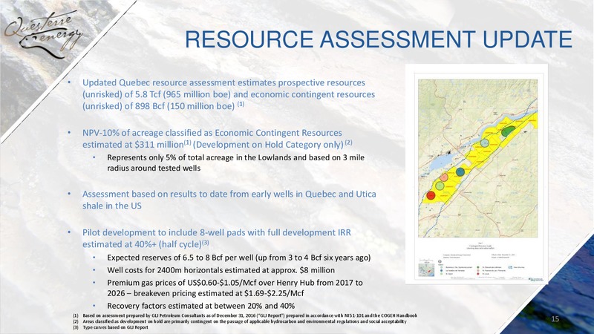Click '2026 – breakeven pricing estimated' line
Image resolution: width=594 pixels, height=334 pixels.
point(206,293)
